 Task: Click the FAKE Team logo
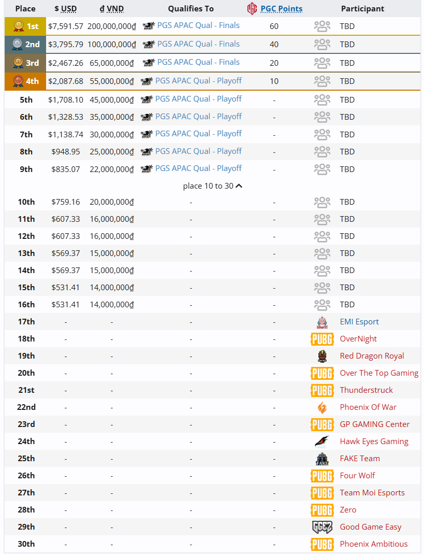(x=322, y=459)
